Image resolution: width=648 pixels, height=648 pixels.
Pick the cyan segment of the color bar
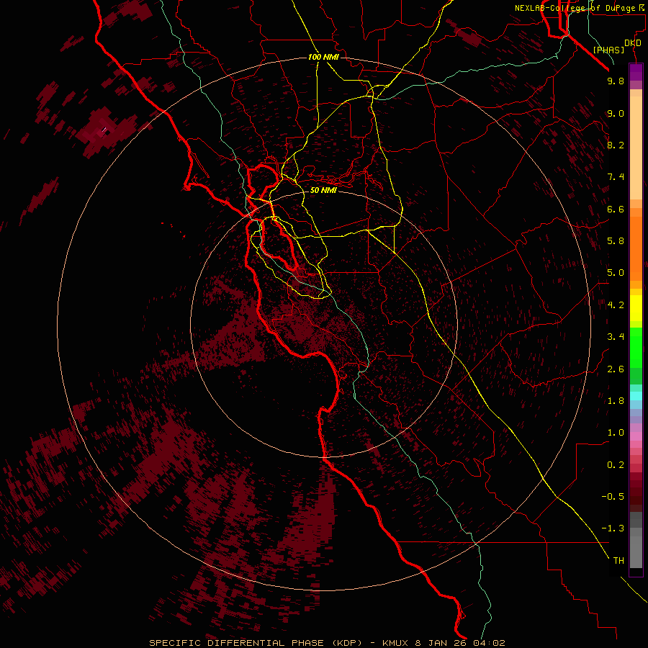click(x=636, y=396)
